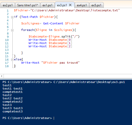
Task: Collapse the foreach block on line 7
Action: point(12,30)
